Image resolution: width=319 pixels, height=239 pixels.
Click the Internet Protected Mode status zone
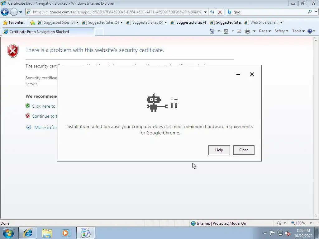click(219, 223)
